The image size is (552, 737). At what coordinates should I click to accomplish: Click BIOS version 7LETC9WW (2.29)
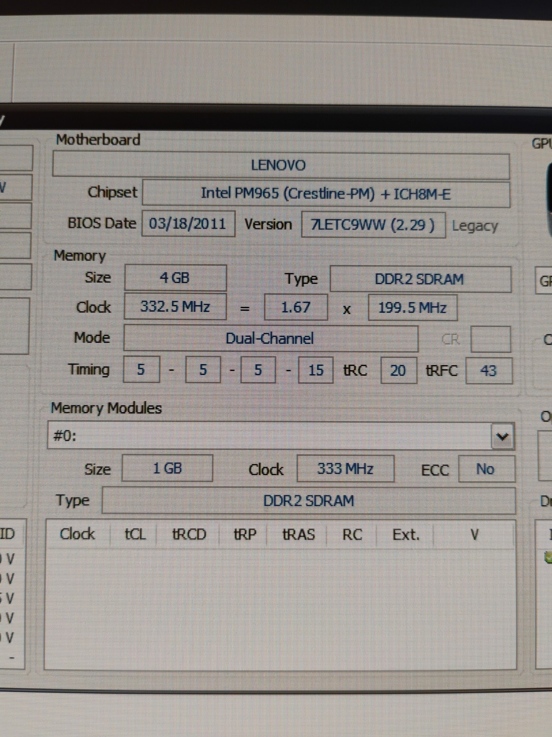coord(373,225)
